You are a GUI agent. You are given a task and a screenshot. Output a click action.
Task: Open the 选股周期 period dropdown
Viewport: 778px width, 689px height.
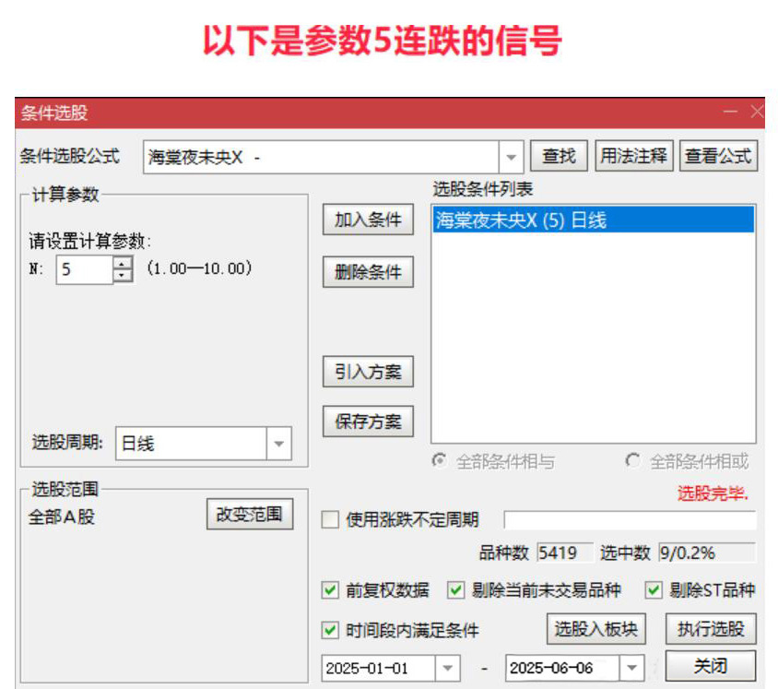click(279, 443)
